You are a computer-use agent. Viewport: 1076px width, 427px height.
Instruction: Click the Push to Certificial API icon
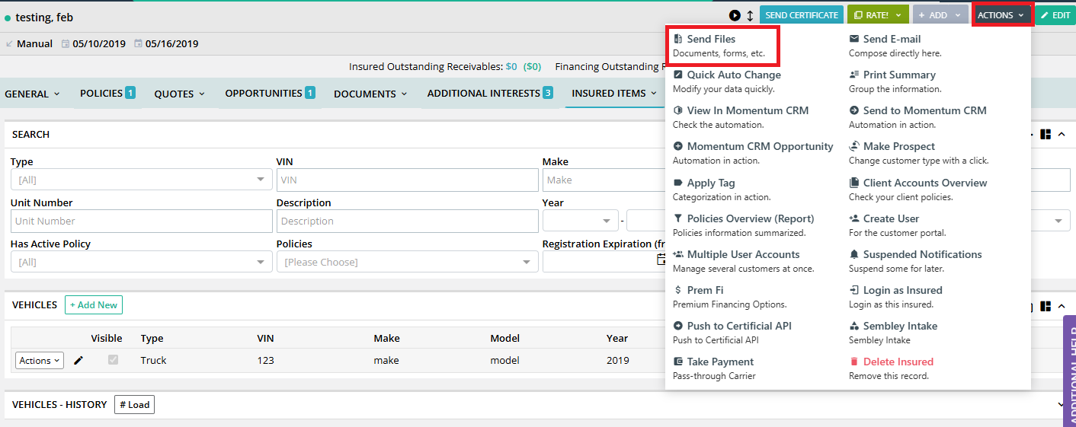click(678, 326)
